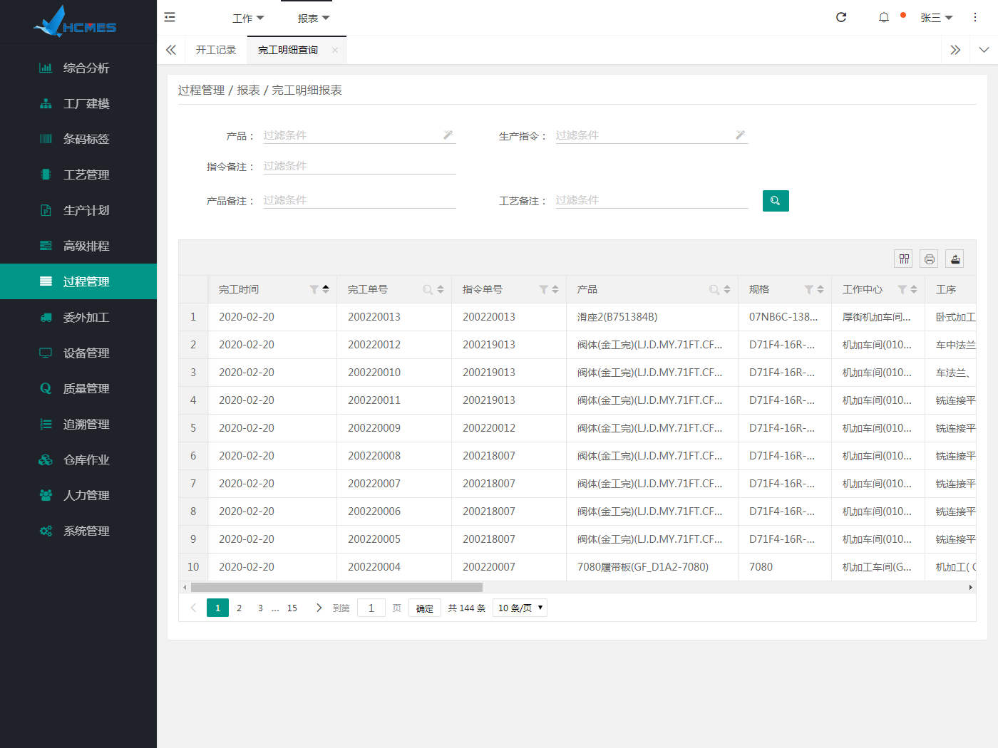
Task: Click the HCMES logo
Action: 75,22
